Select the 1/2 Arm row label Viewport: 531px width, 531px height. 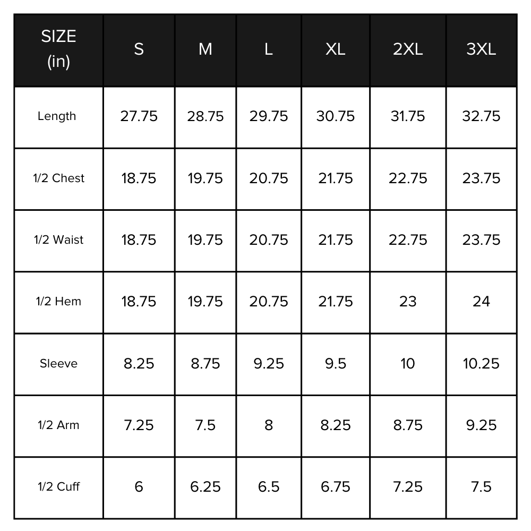point(58,425)
